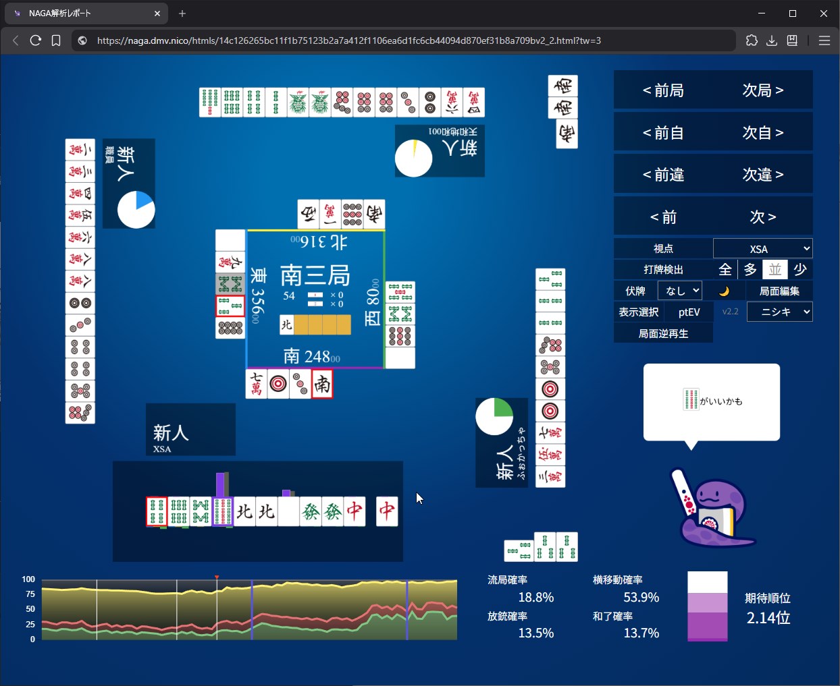Bookmark this page using the toolbar bookmark icon
Image resolution: width=840 pixels, height=686 pixels.
(56, 40)
